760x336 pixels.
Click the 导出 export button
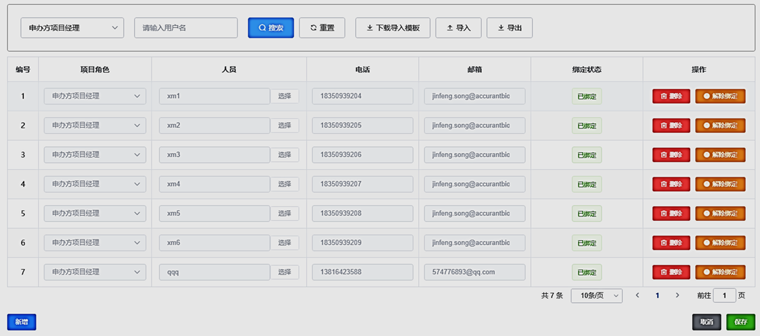(509, 28)
